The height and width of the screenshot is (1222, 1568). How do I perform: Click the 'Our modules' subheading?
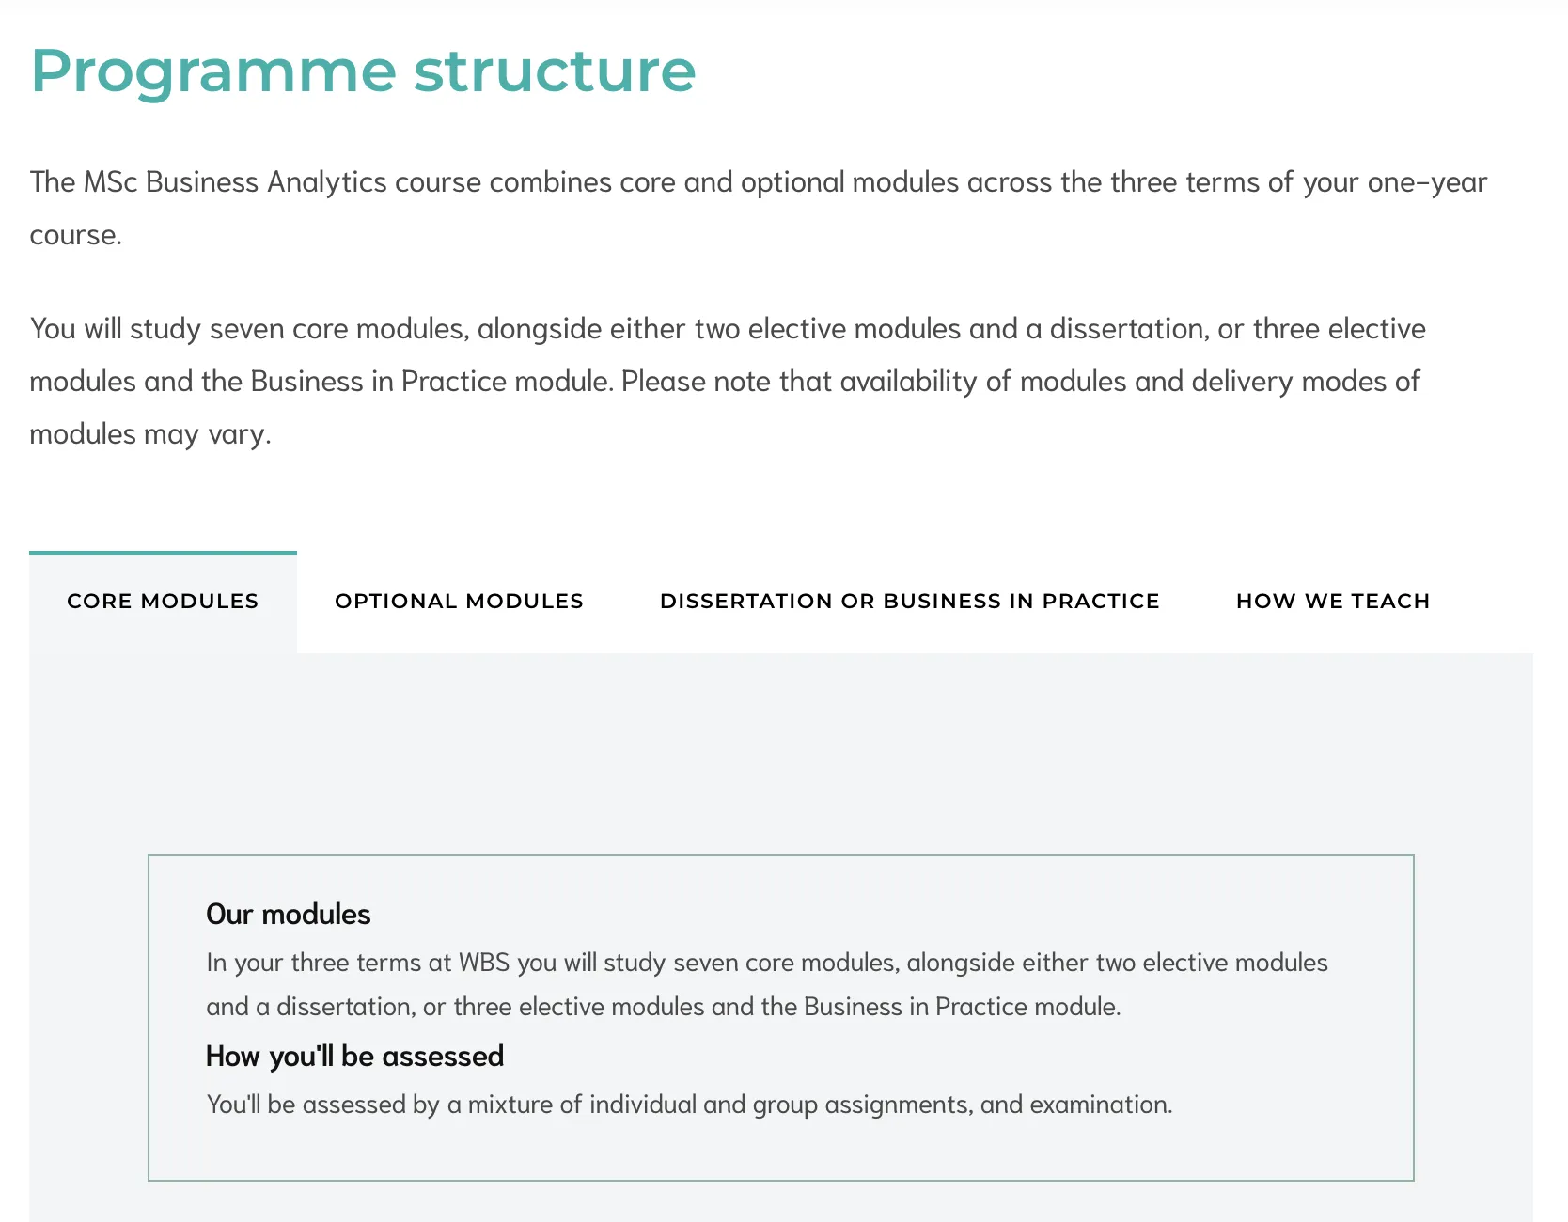pos(288,914)
